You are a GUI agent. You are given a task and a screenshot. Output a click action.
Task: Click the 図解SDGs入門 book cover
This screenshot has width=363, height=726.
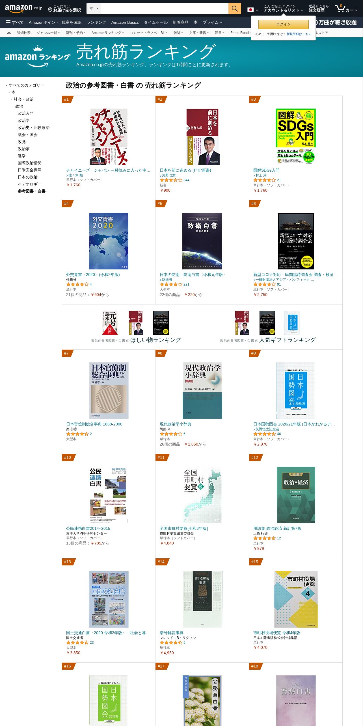(x=296, y=137)
